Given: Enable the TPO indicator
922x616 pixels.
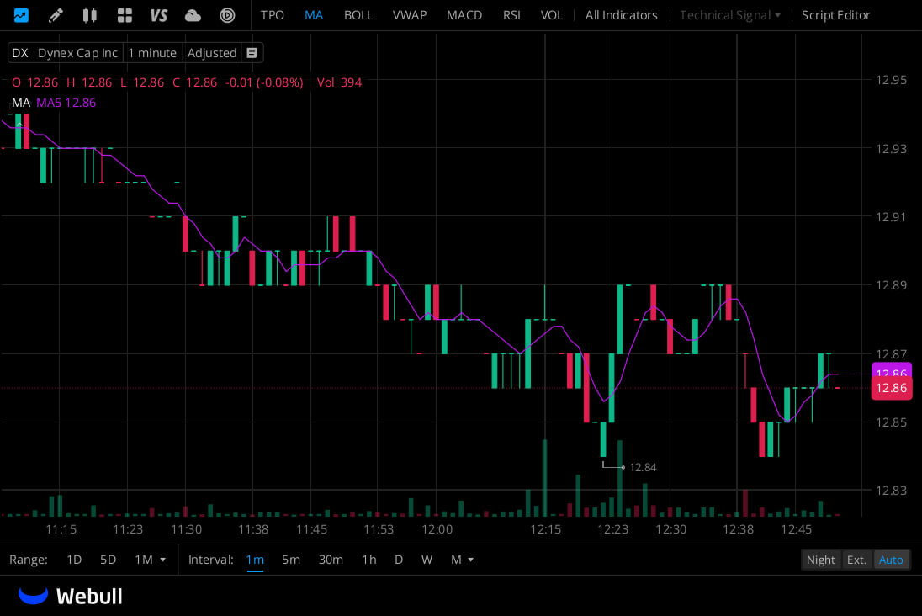Looking at the screenshot, I should pyautogui.click(x=273, y=15).
